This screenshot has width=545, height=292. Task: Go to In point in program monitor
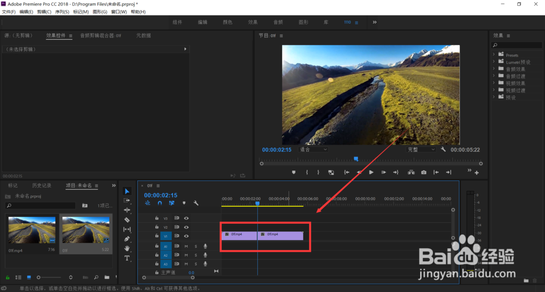tap(347, 172)
